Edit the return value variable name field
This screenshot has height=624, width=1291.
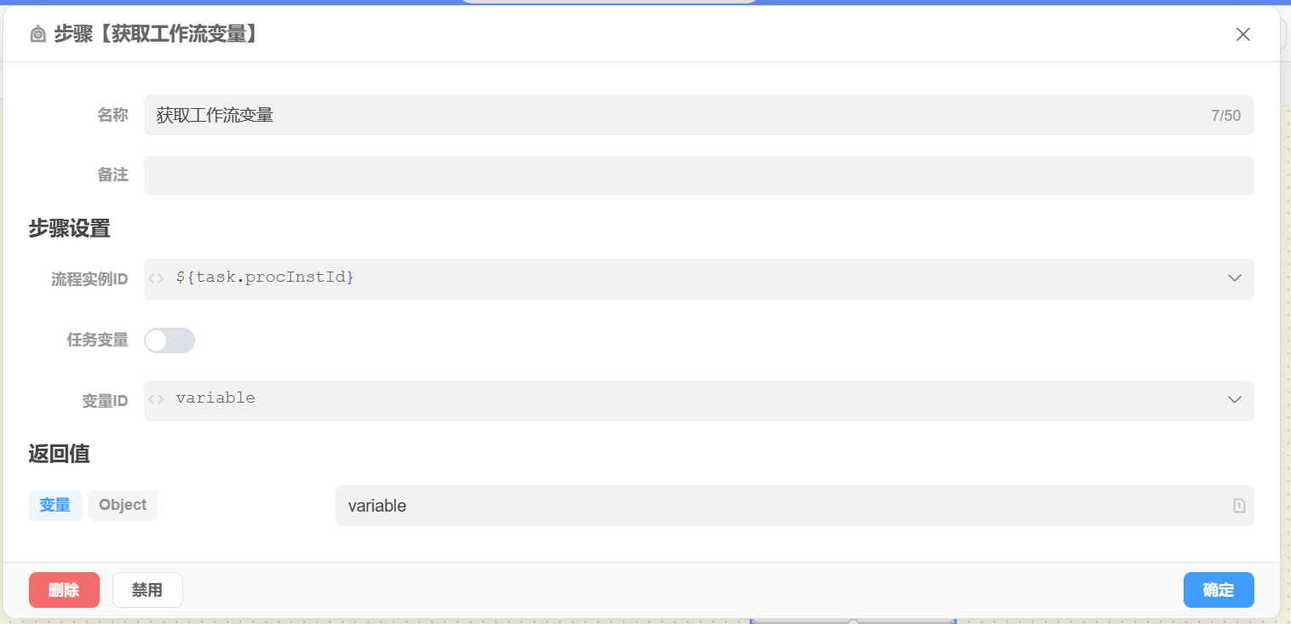767,506
